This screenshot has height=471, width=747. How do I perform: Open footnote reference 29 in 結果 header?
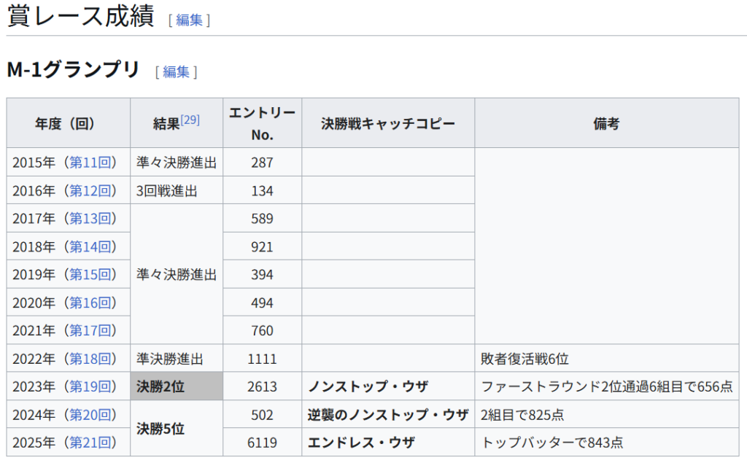point(190,120)
